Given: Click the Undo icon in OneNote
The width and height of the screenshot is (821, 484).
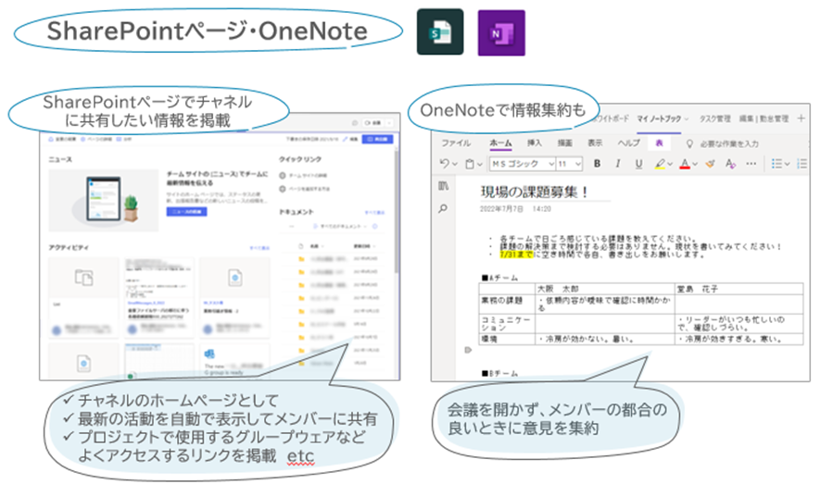Looking at the screenshot, I should [445, 164].
